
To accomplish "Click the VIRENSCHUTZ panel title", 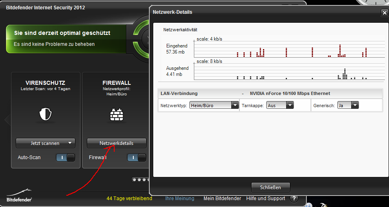I will tap(46, 83).
